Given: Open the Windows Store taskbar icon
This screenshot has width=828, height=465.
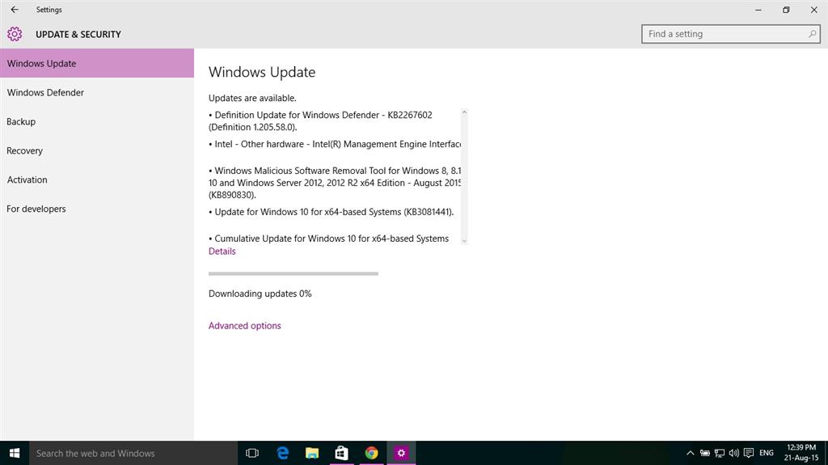Looking at the screenshot, I should [x=342, y=453].
